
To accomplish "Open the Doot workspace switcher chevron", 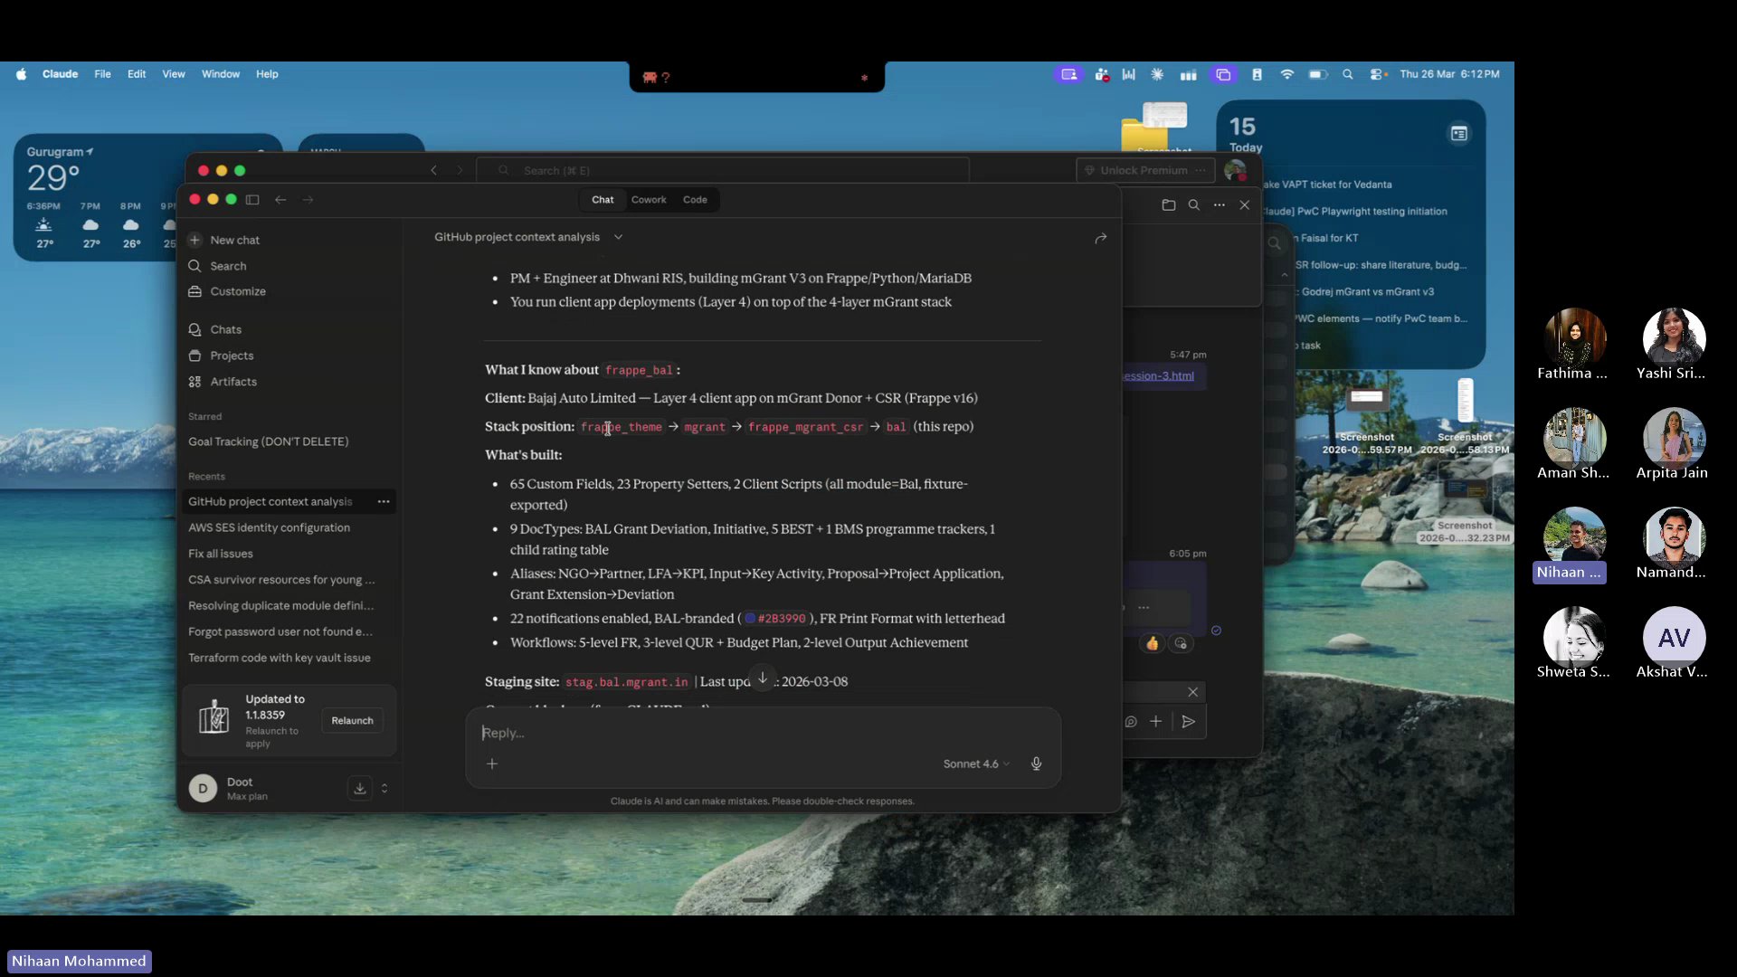I will (384, 788).
